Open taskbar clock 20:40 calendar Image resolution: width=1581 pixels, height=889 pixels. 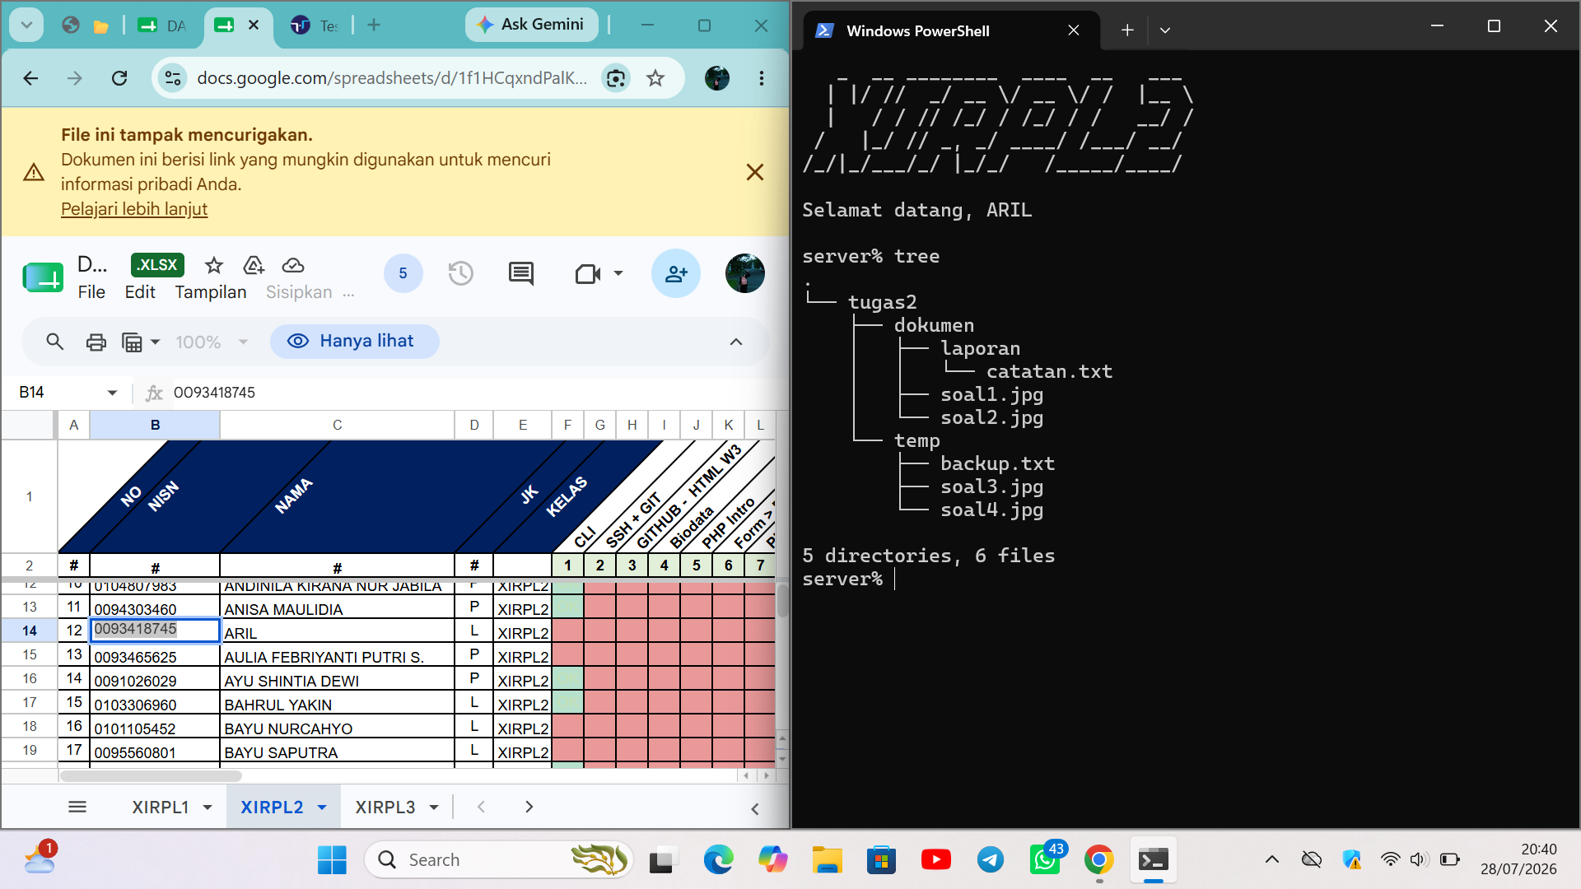coord(1518,859)
